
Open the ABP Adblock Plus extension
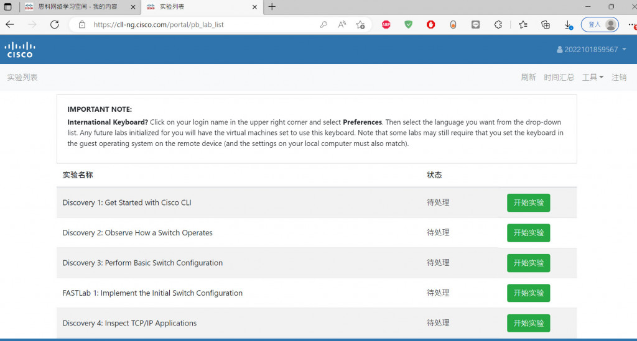[x=386, y=25]
